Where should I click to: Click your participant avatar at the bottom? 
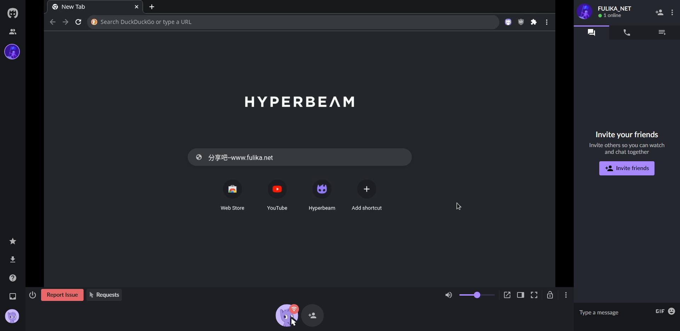click(287, 315)
